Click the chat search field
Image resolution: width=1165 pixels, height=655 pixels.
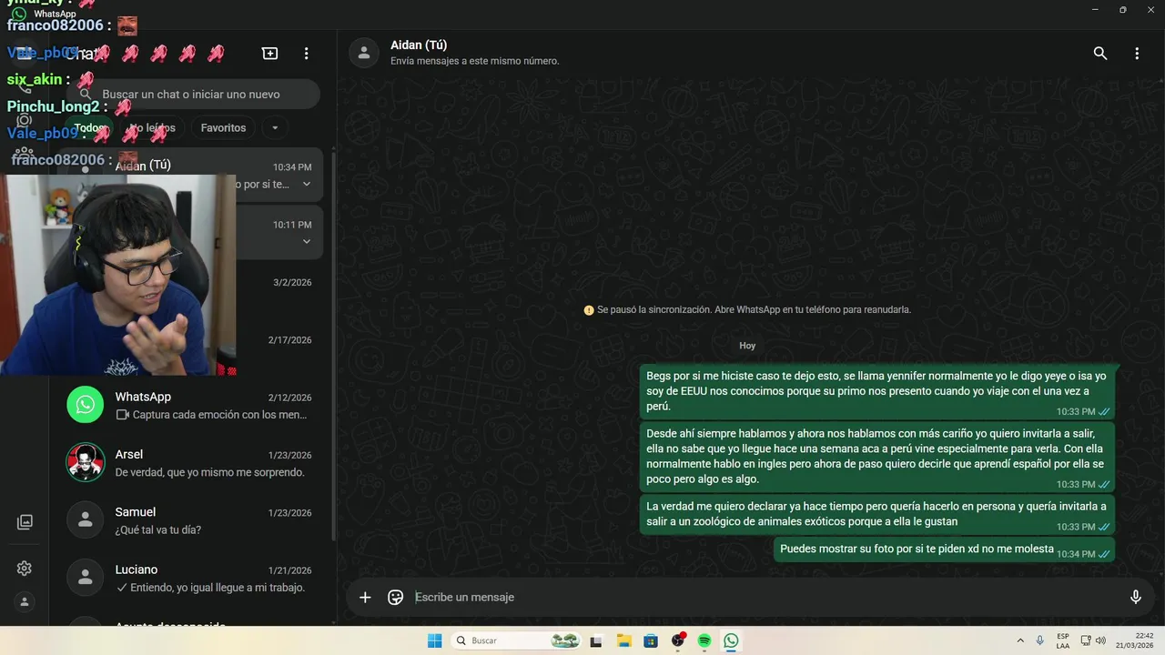tap(193, 95)
